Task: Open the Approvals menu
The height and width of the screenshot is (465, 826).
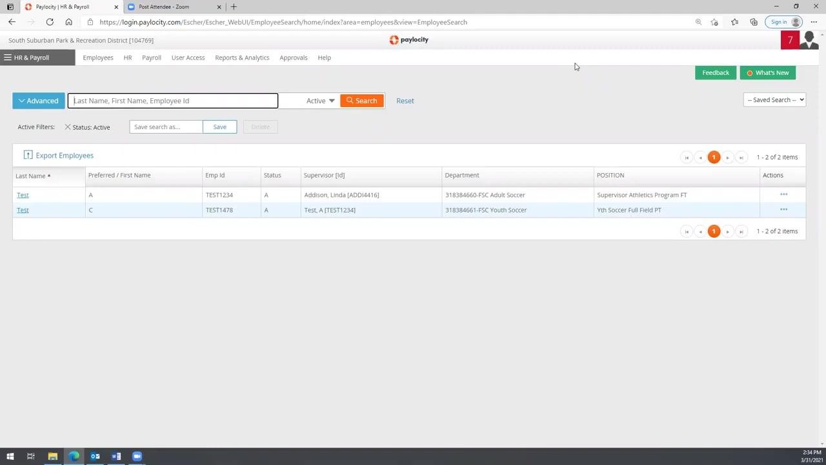Action: [x=294, y=57]
